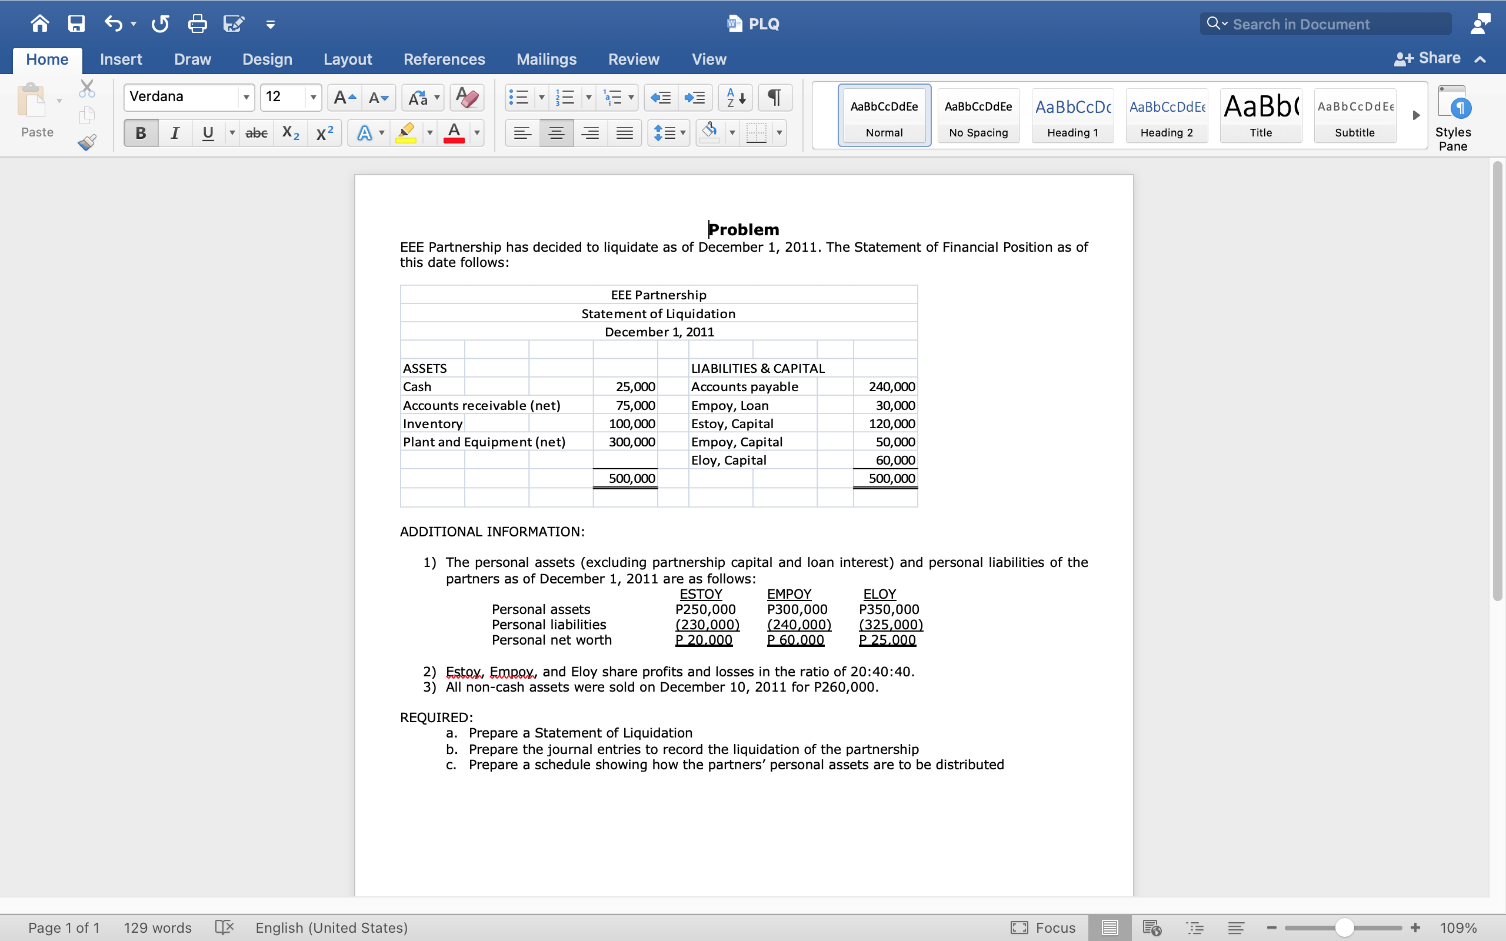Select the Sort icon in the ribbon
Image resolution: width=1506 pixels, height=941 pixels.
coord(734,97)
